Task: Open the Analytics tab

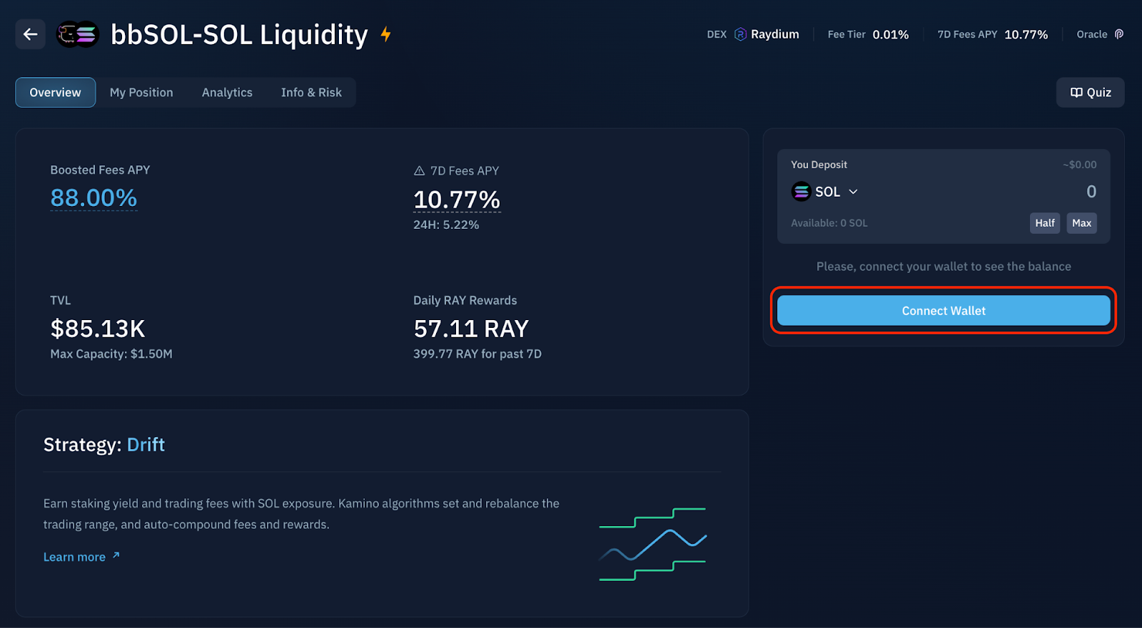Action: pos(227,93)
